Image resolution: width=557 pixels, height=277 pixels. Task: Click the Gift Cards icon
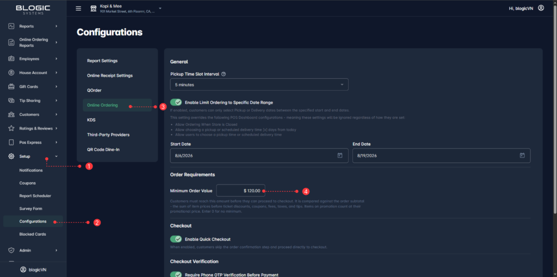tap(11, 87)
